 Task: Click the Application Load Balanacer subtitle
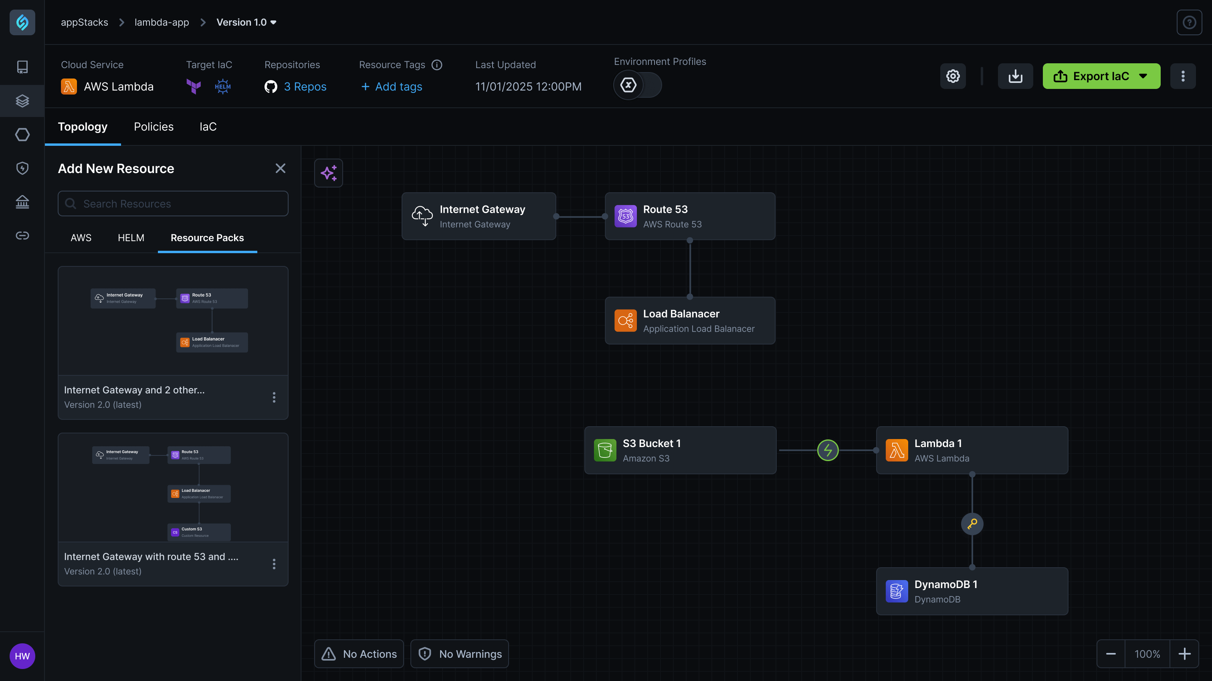click(699, 329)
